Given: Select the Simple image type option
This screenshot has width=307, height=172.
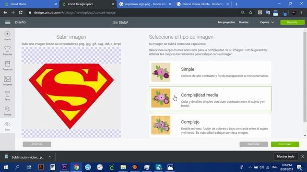Looking at the screenshot, I should pyautogui.click(x=210, y=72).
